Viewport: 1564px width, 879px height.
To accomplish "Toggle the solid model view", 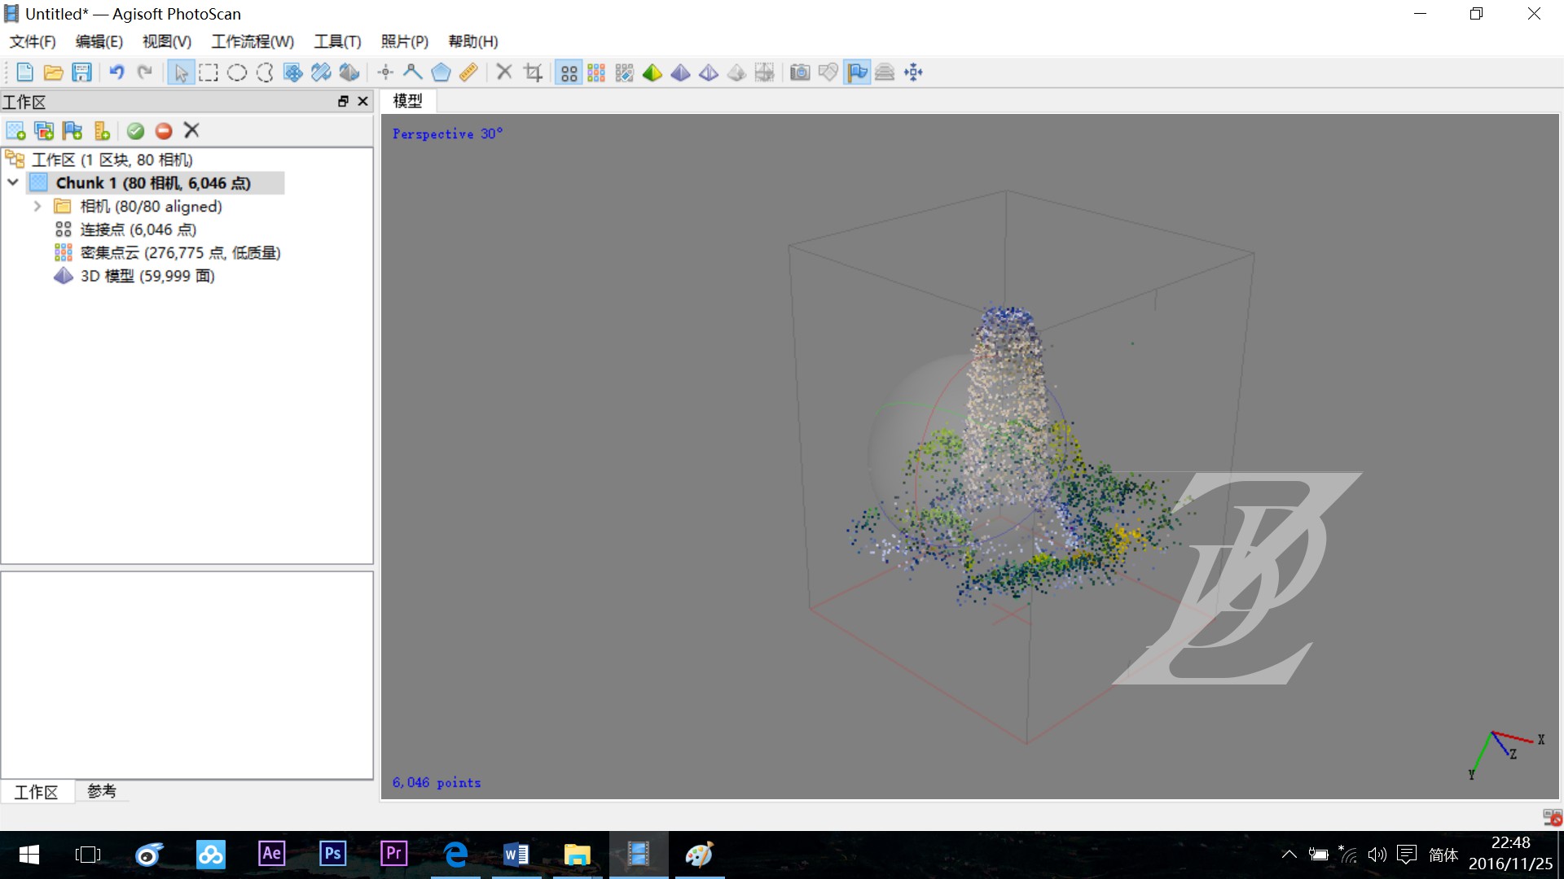I will point(680,72).
